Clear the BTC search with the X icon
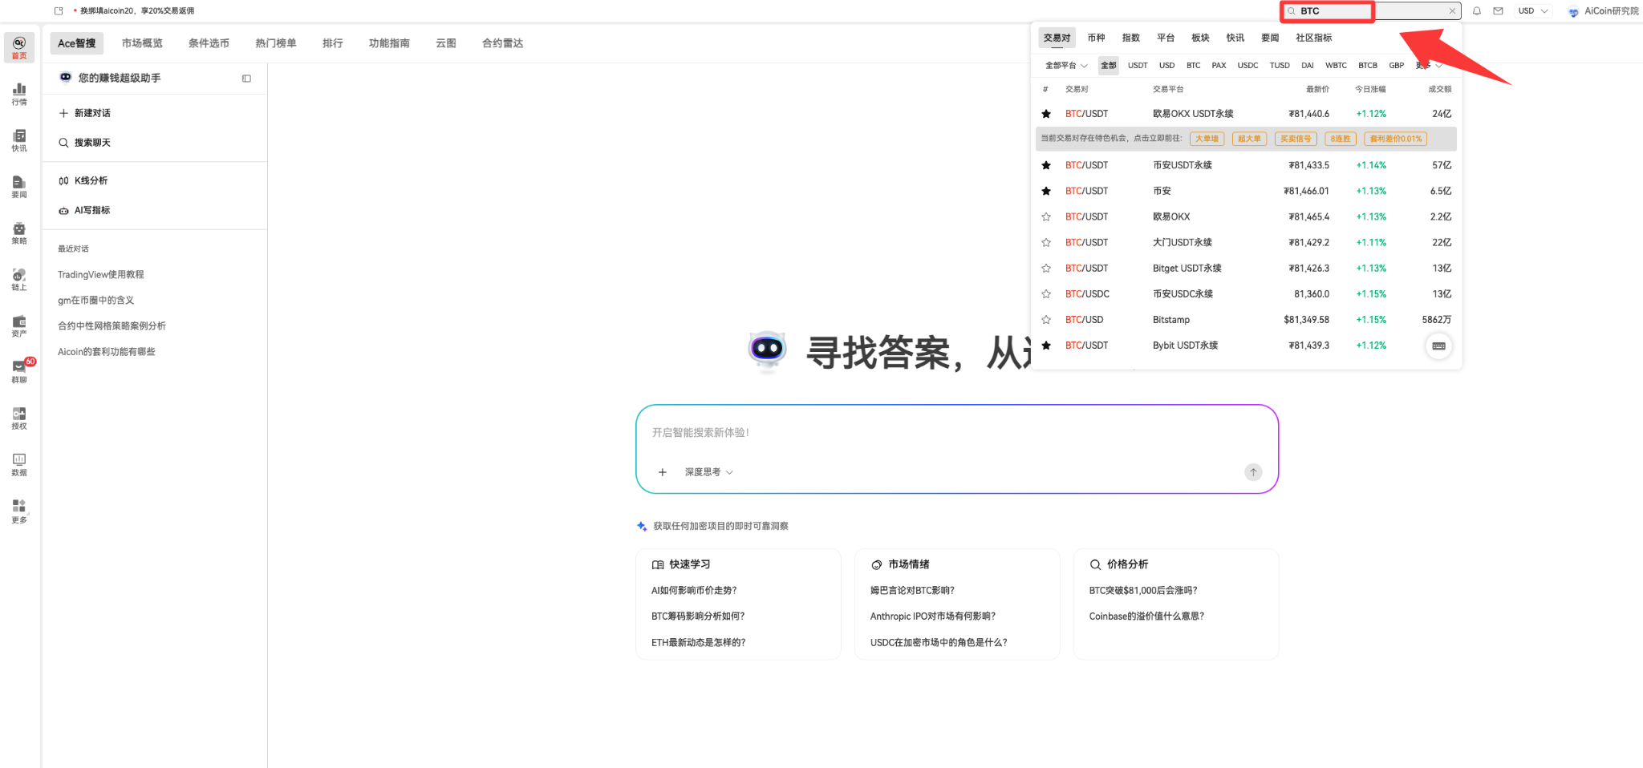This screenshot has height=768, width=1643. (x=1452, y=11)
